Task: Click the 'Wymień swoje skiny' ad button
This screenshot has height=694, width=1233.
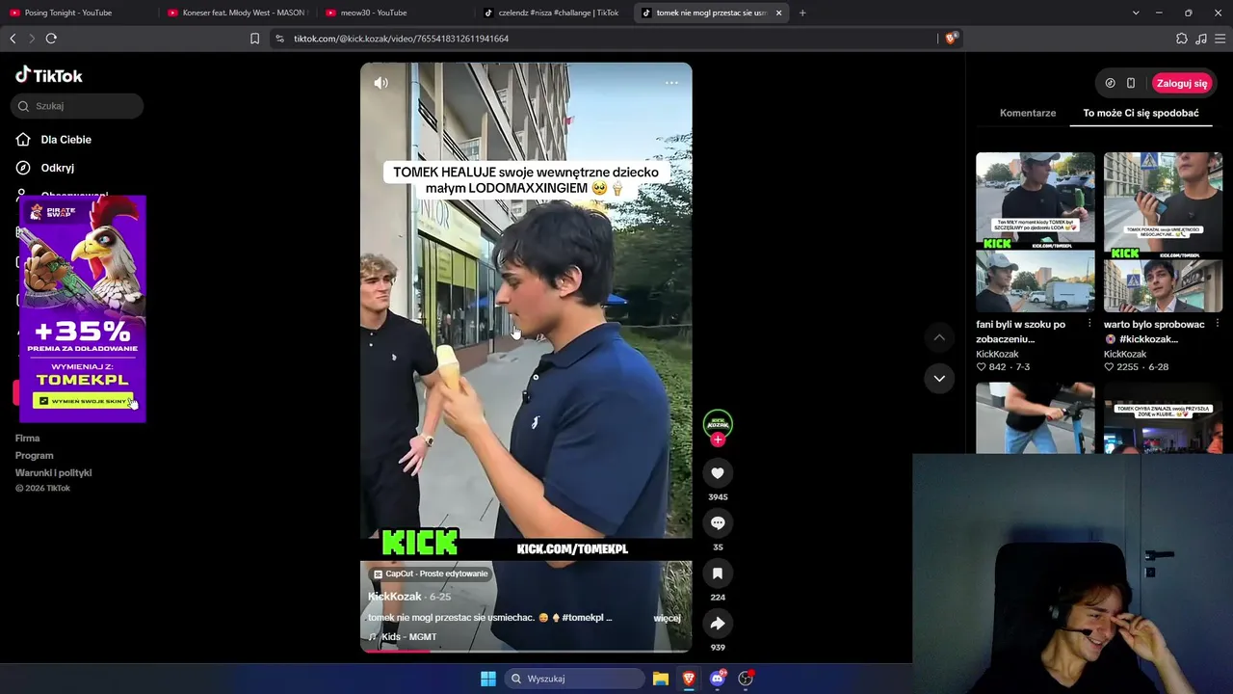Action: click(x=82, y=401)
